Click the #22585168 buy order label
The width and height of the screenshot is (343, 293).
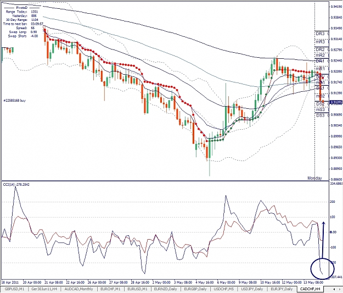[x=15, y=101]
